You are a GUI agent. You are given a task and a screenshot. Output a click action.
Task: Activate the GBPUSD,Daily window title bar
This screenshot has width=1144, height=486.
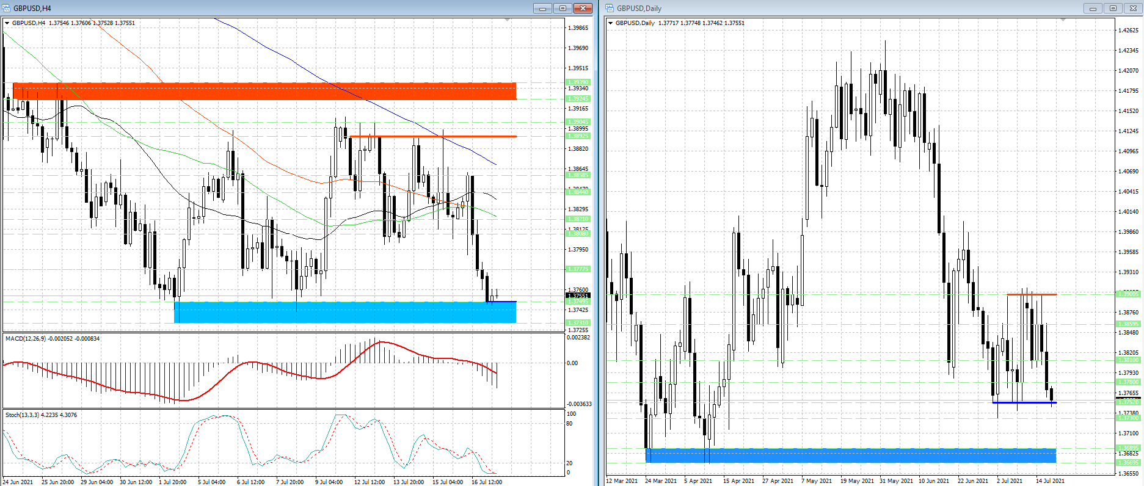pyautogui.click(x=855, y=8)
